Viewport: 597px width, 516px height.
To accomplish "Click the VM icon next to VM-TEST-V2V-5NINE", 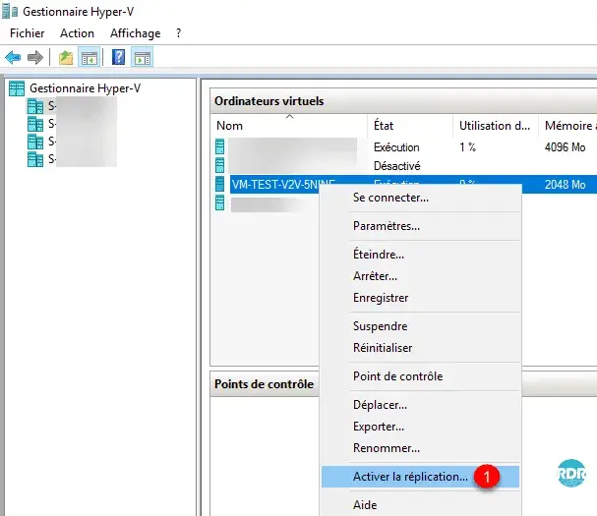I will coord(220,184).
